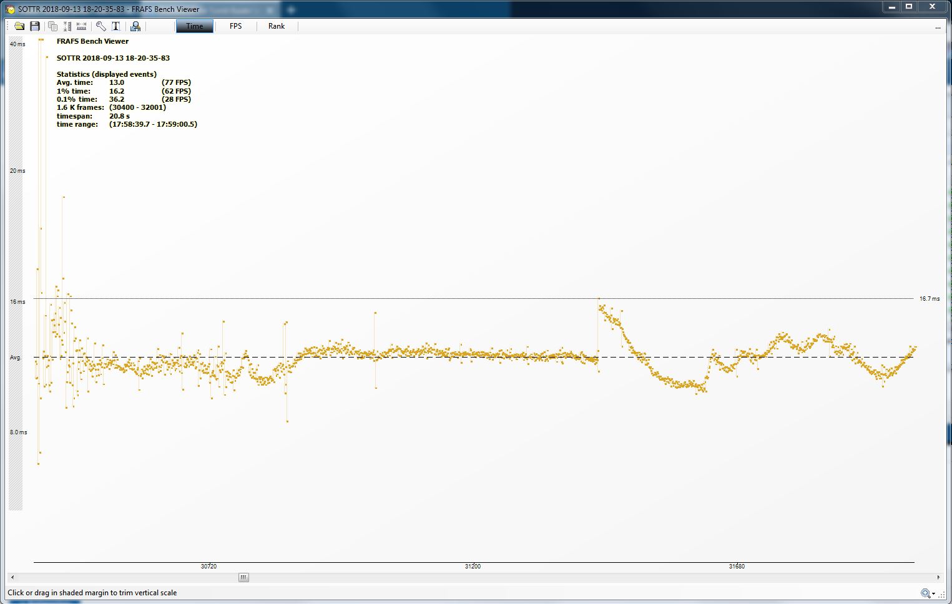The width and height of the screenshot is (952, 604).
Task: Minimize the FRAFS Bench Viewer window
Action: coord(891,7)
